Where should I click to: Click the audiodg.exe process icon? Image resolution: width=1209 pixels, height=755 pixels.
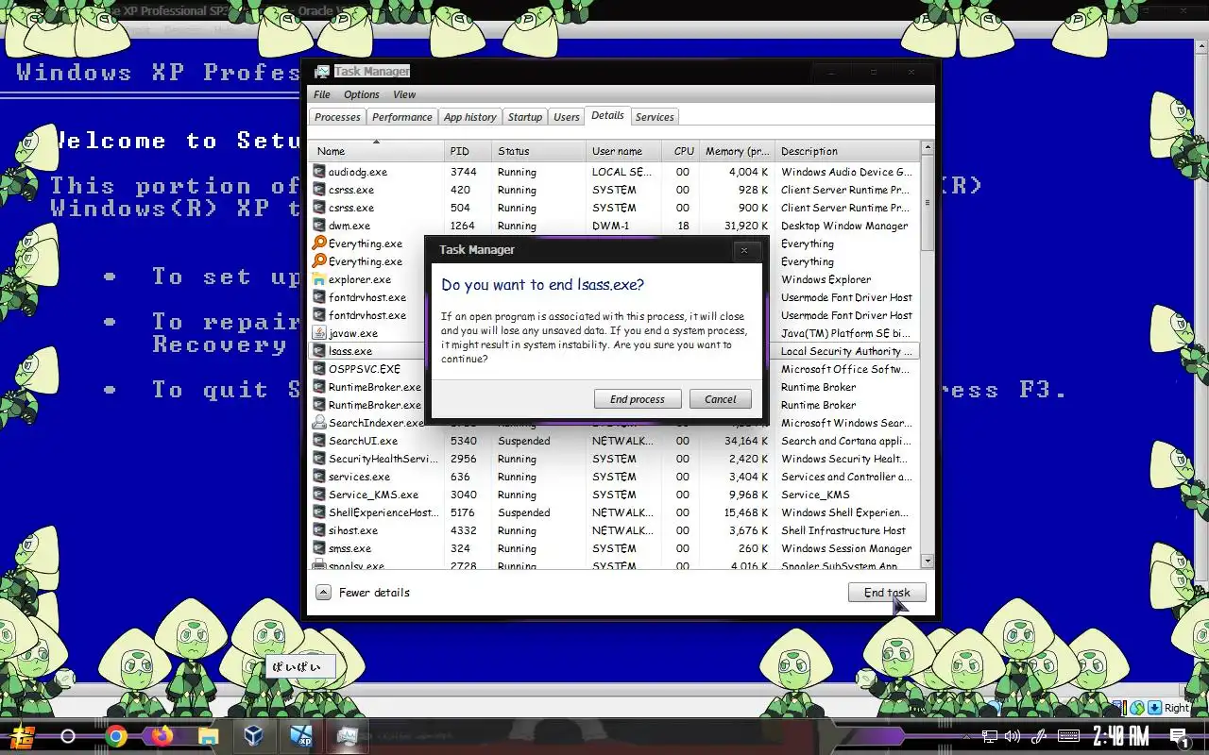pyautogui.click(x=319, y=172)
